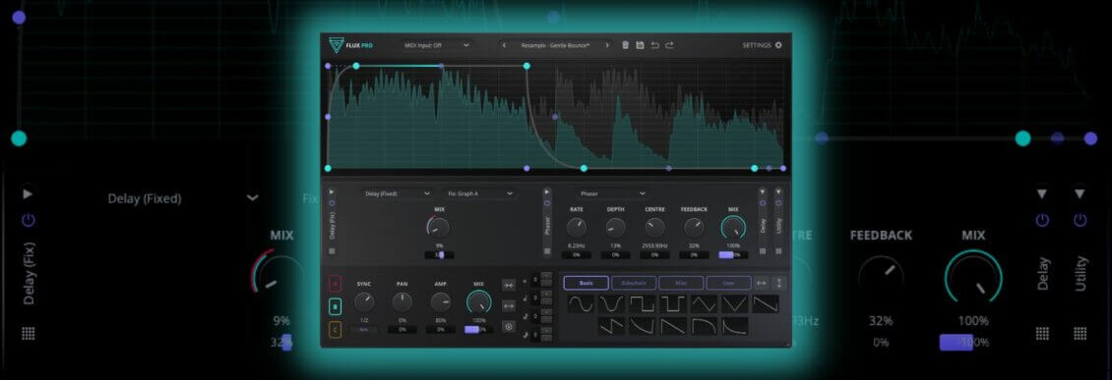Click the Phaser RATE knob

pos(577,227)
